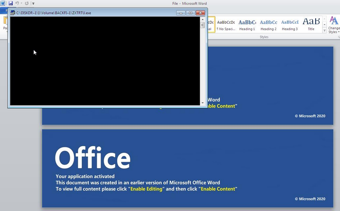Apply the Heading 2 style
This screenshot has width=340, height=211.
[268, 25]
